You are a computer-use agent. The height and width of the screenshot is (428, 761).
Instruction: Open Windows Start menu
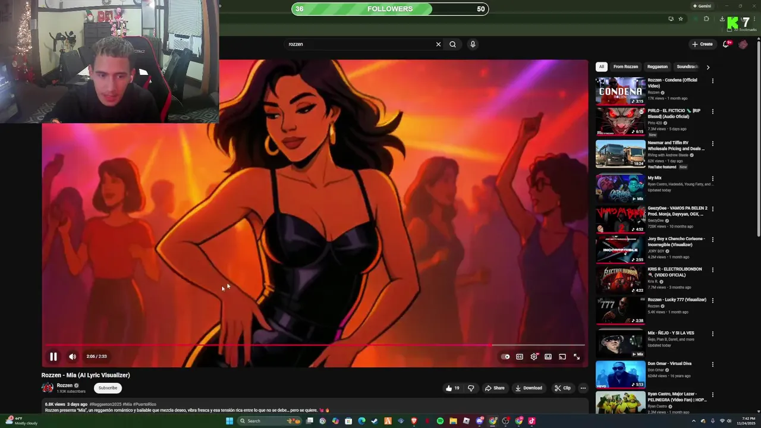click(x=229, y=421)
